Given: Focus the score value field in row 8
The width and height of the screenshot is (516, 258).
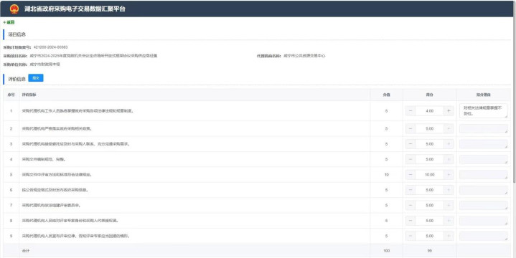Looking at the screenshot, I should (x=429, y=221).
